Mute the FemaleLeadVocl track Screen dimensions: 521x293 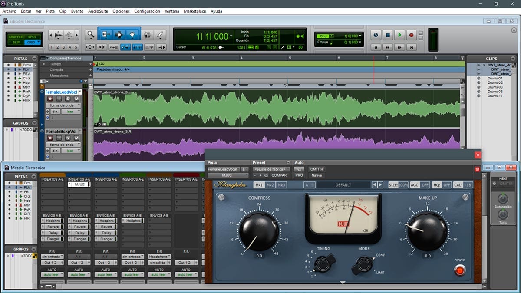76,99
